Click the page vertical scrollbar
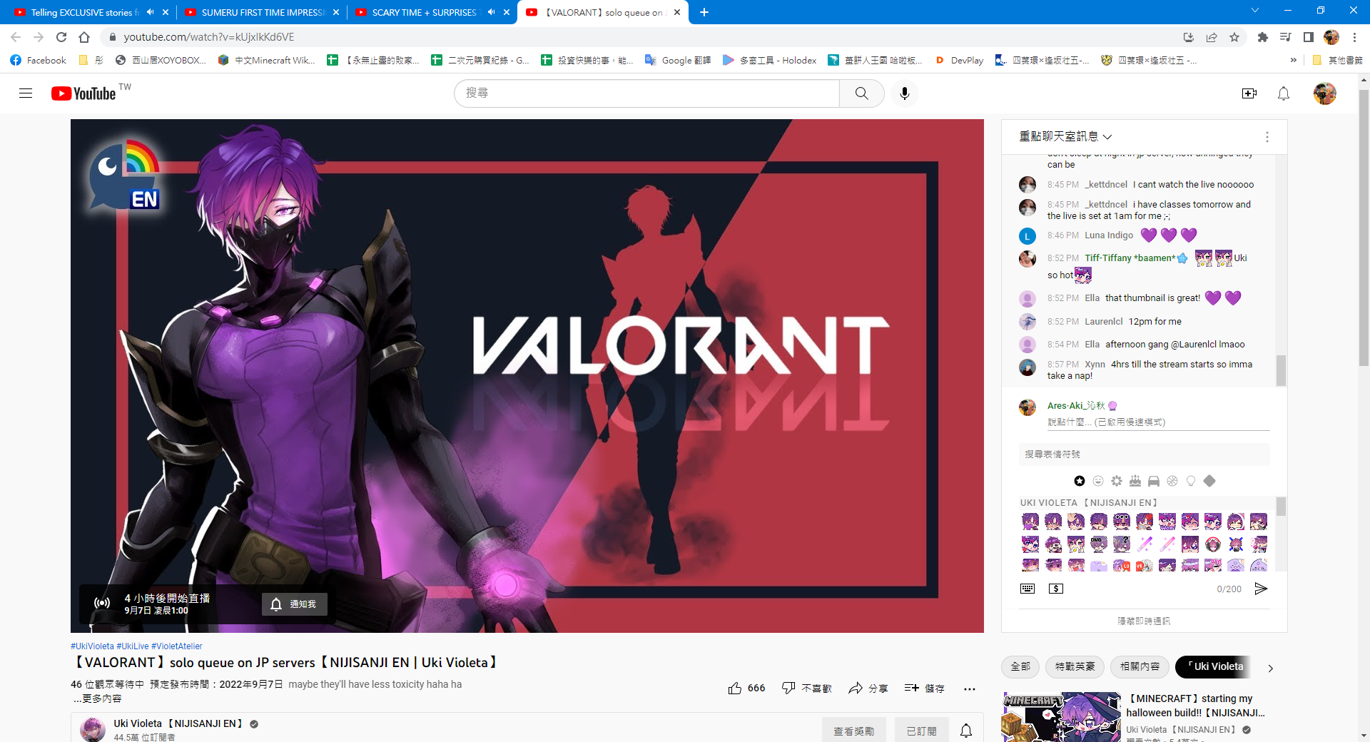 1364,228
